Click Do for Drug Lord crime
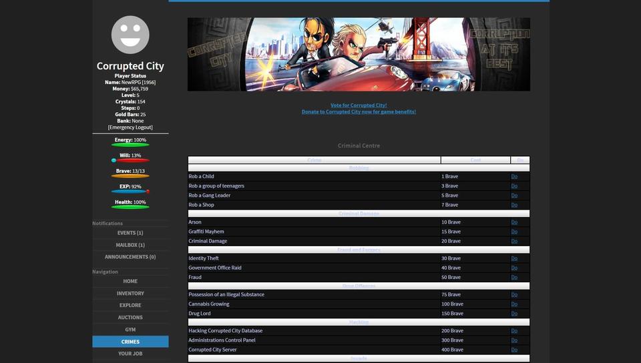The width and height of the screenshot is (641, 363). [514, 314]
